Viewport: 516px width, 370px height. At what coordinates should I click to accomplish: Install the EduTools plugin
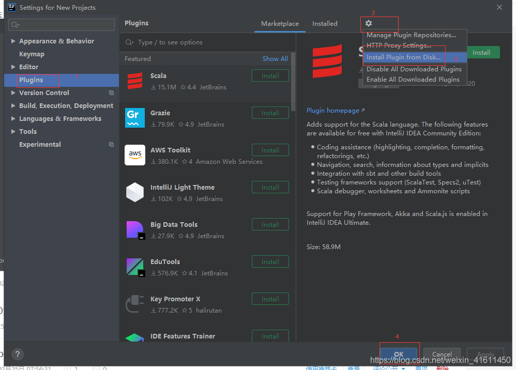(x=270, y=261)
